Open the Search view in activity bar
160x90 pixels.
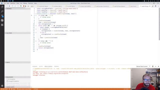click(2, 11)
